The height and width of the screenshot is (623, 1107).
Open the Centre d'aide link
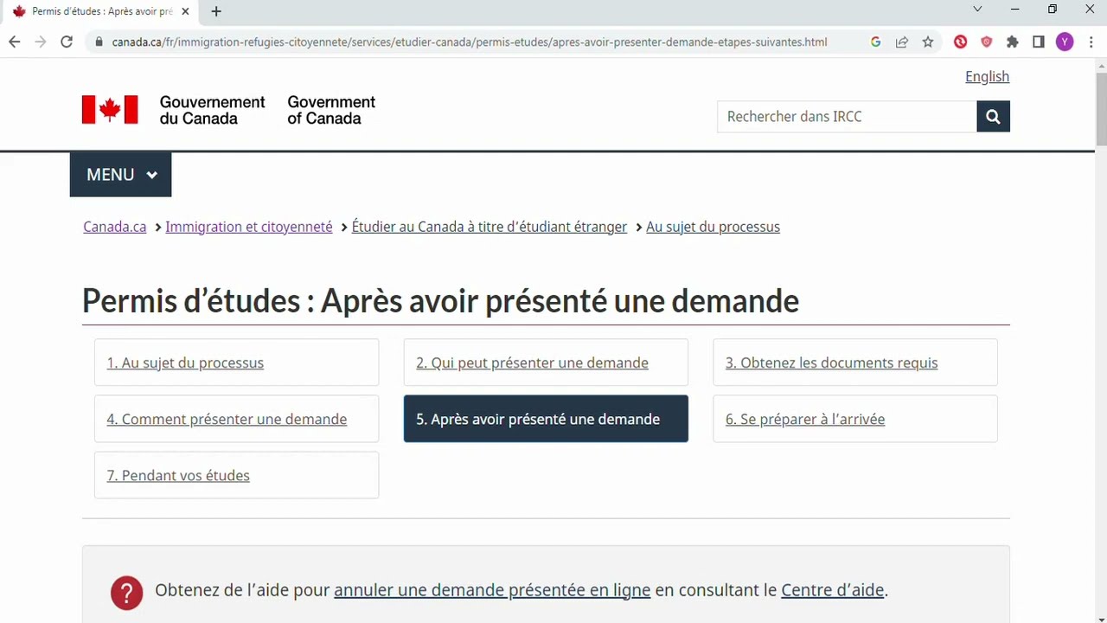point(832,590)
